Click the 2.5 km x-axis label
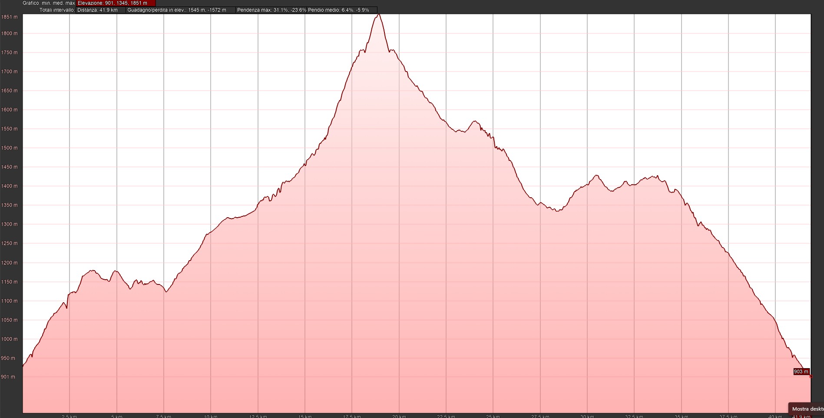Screen dimensions: 824x418 [69, 417]
